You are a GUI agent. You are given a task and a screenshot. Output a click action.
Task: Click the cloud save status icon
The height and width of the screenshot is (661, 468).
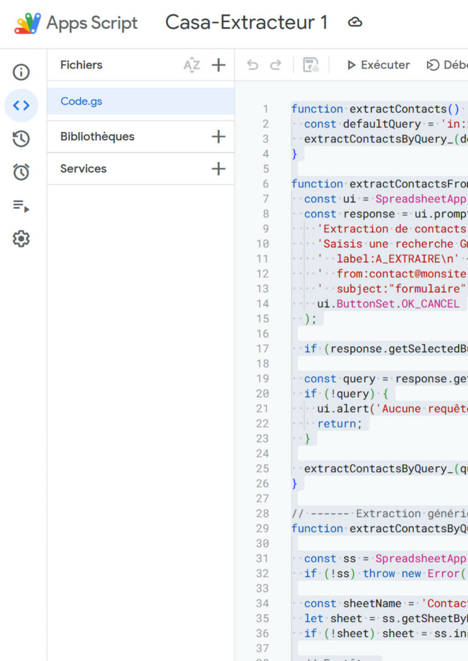355,23
